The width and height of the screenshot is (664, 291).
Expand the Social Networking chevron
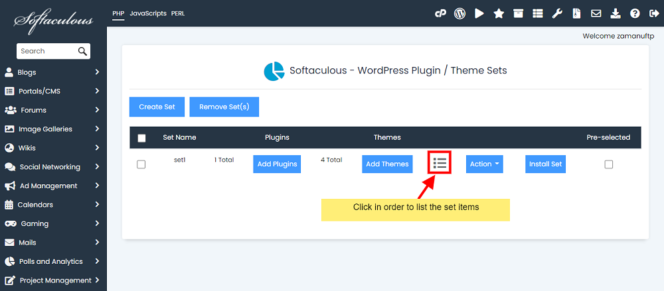tap(97, 166)
